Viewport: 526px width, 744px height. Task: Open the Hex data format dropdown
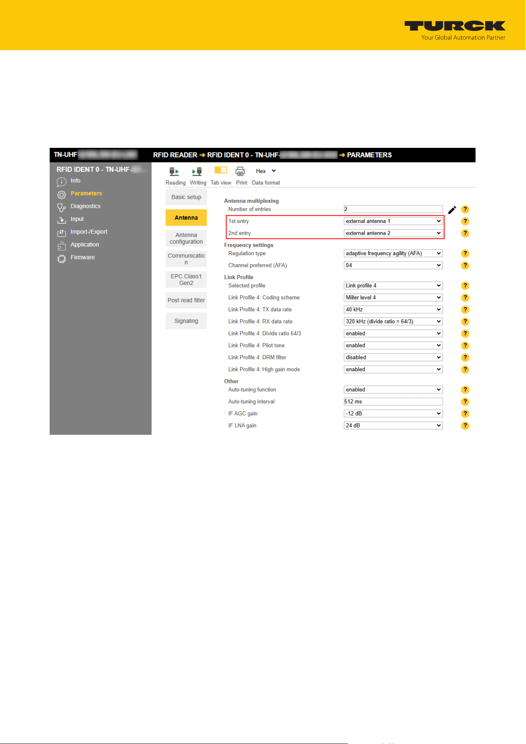[266, 171]
